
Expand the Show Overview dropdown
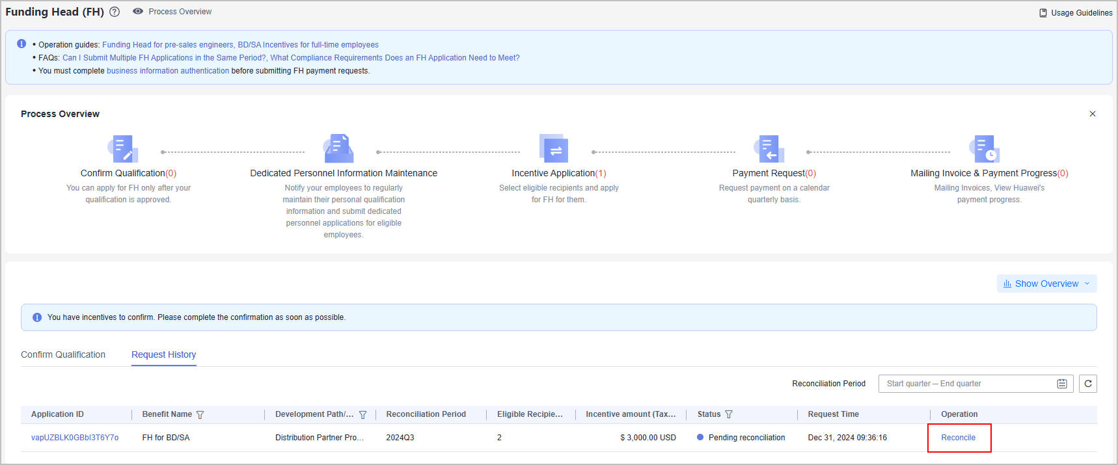point(1046,284)
